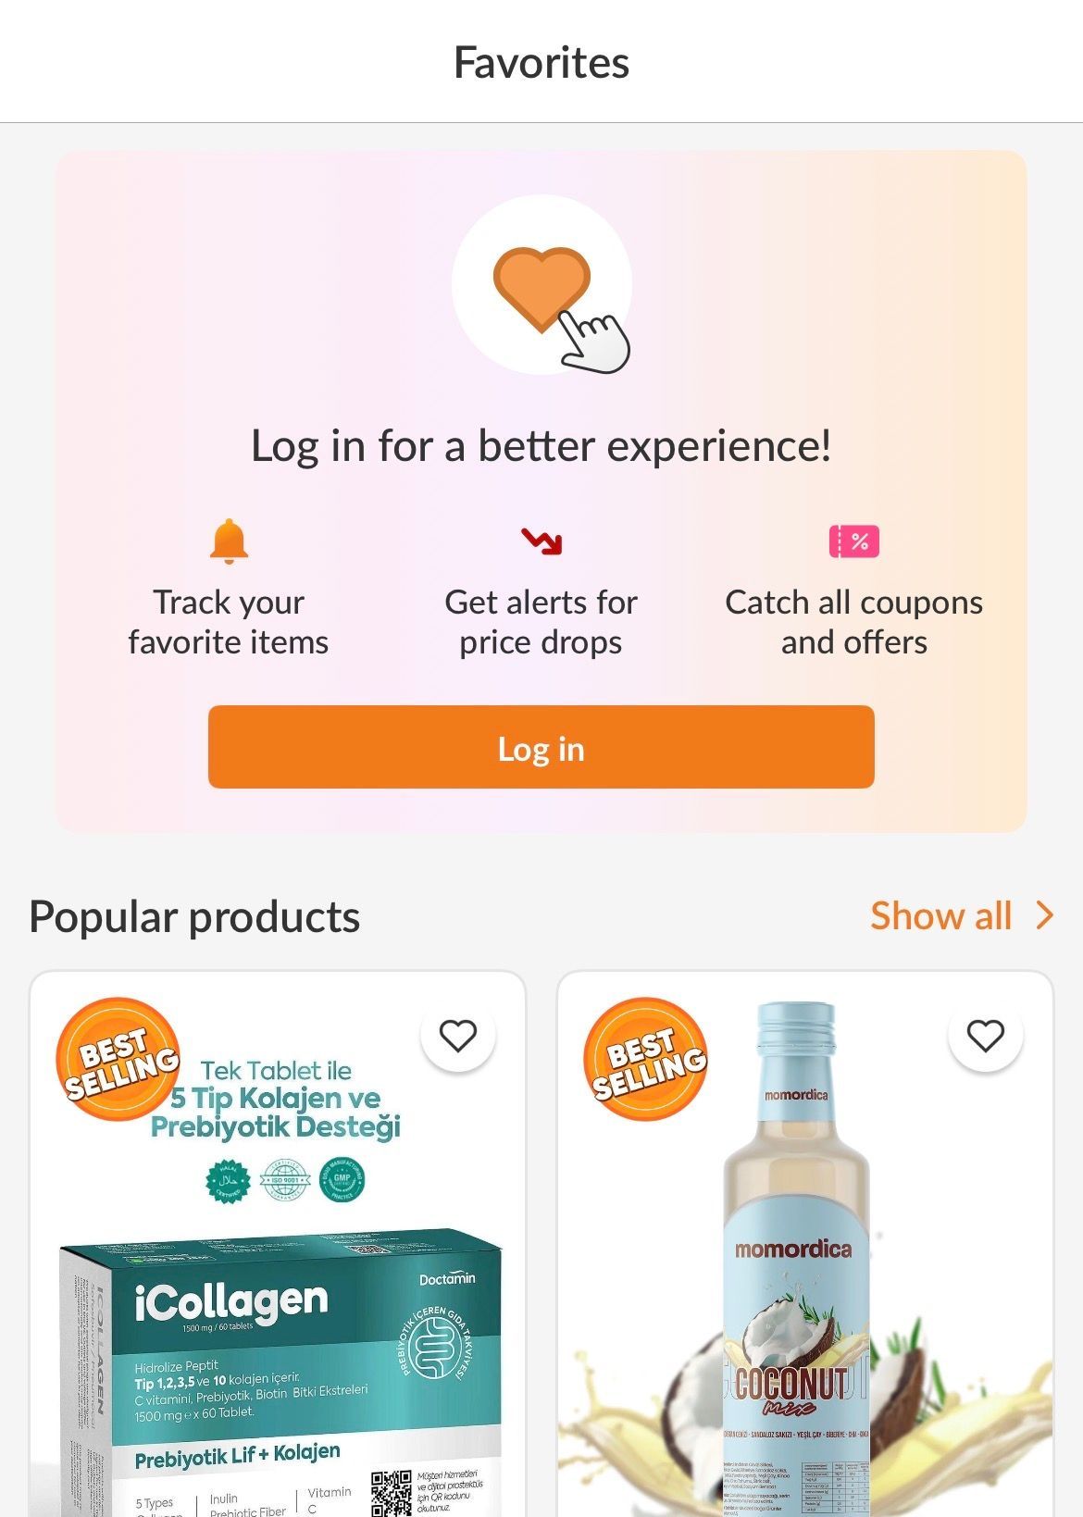This screenshot has width=1083, height=1517.
Task: Tap the Track your favorite items text
Action: pos(229,622)
